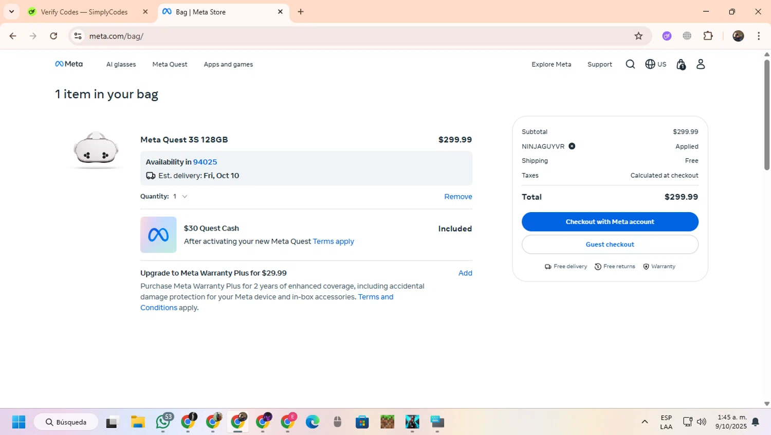Open WhatsApp from the taskbar
The height and width of the screenshot is (435, 771).
[163, 422]
